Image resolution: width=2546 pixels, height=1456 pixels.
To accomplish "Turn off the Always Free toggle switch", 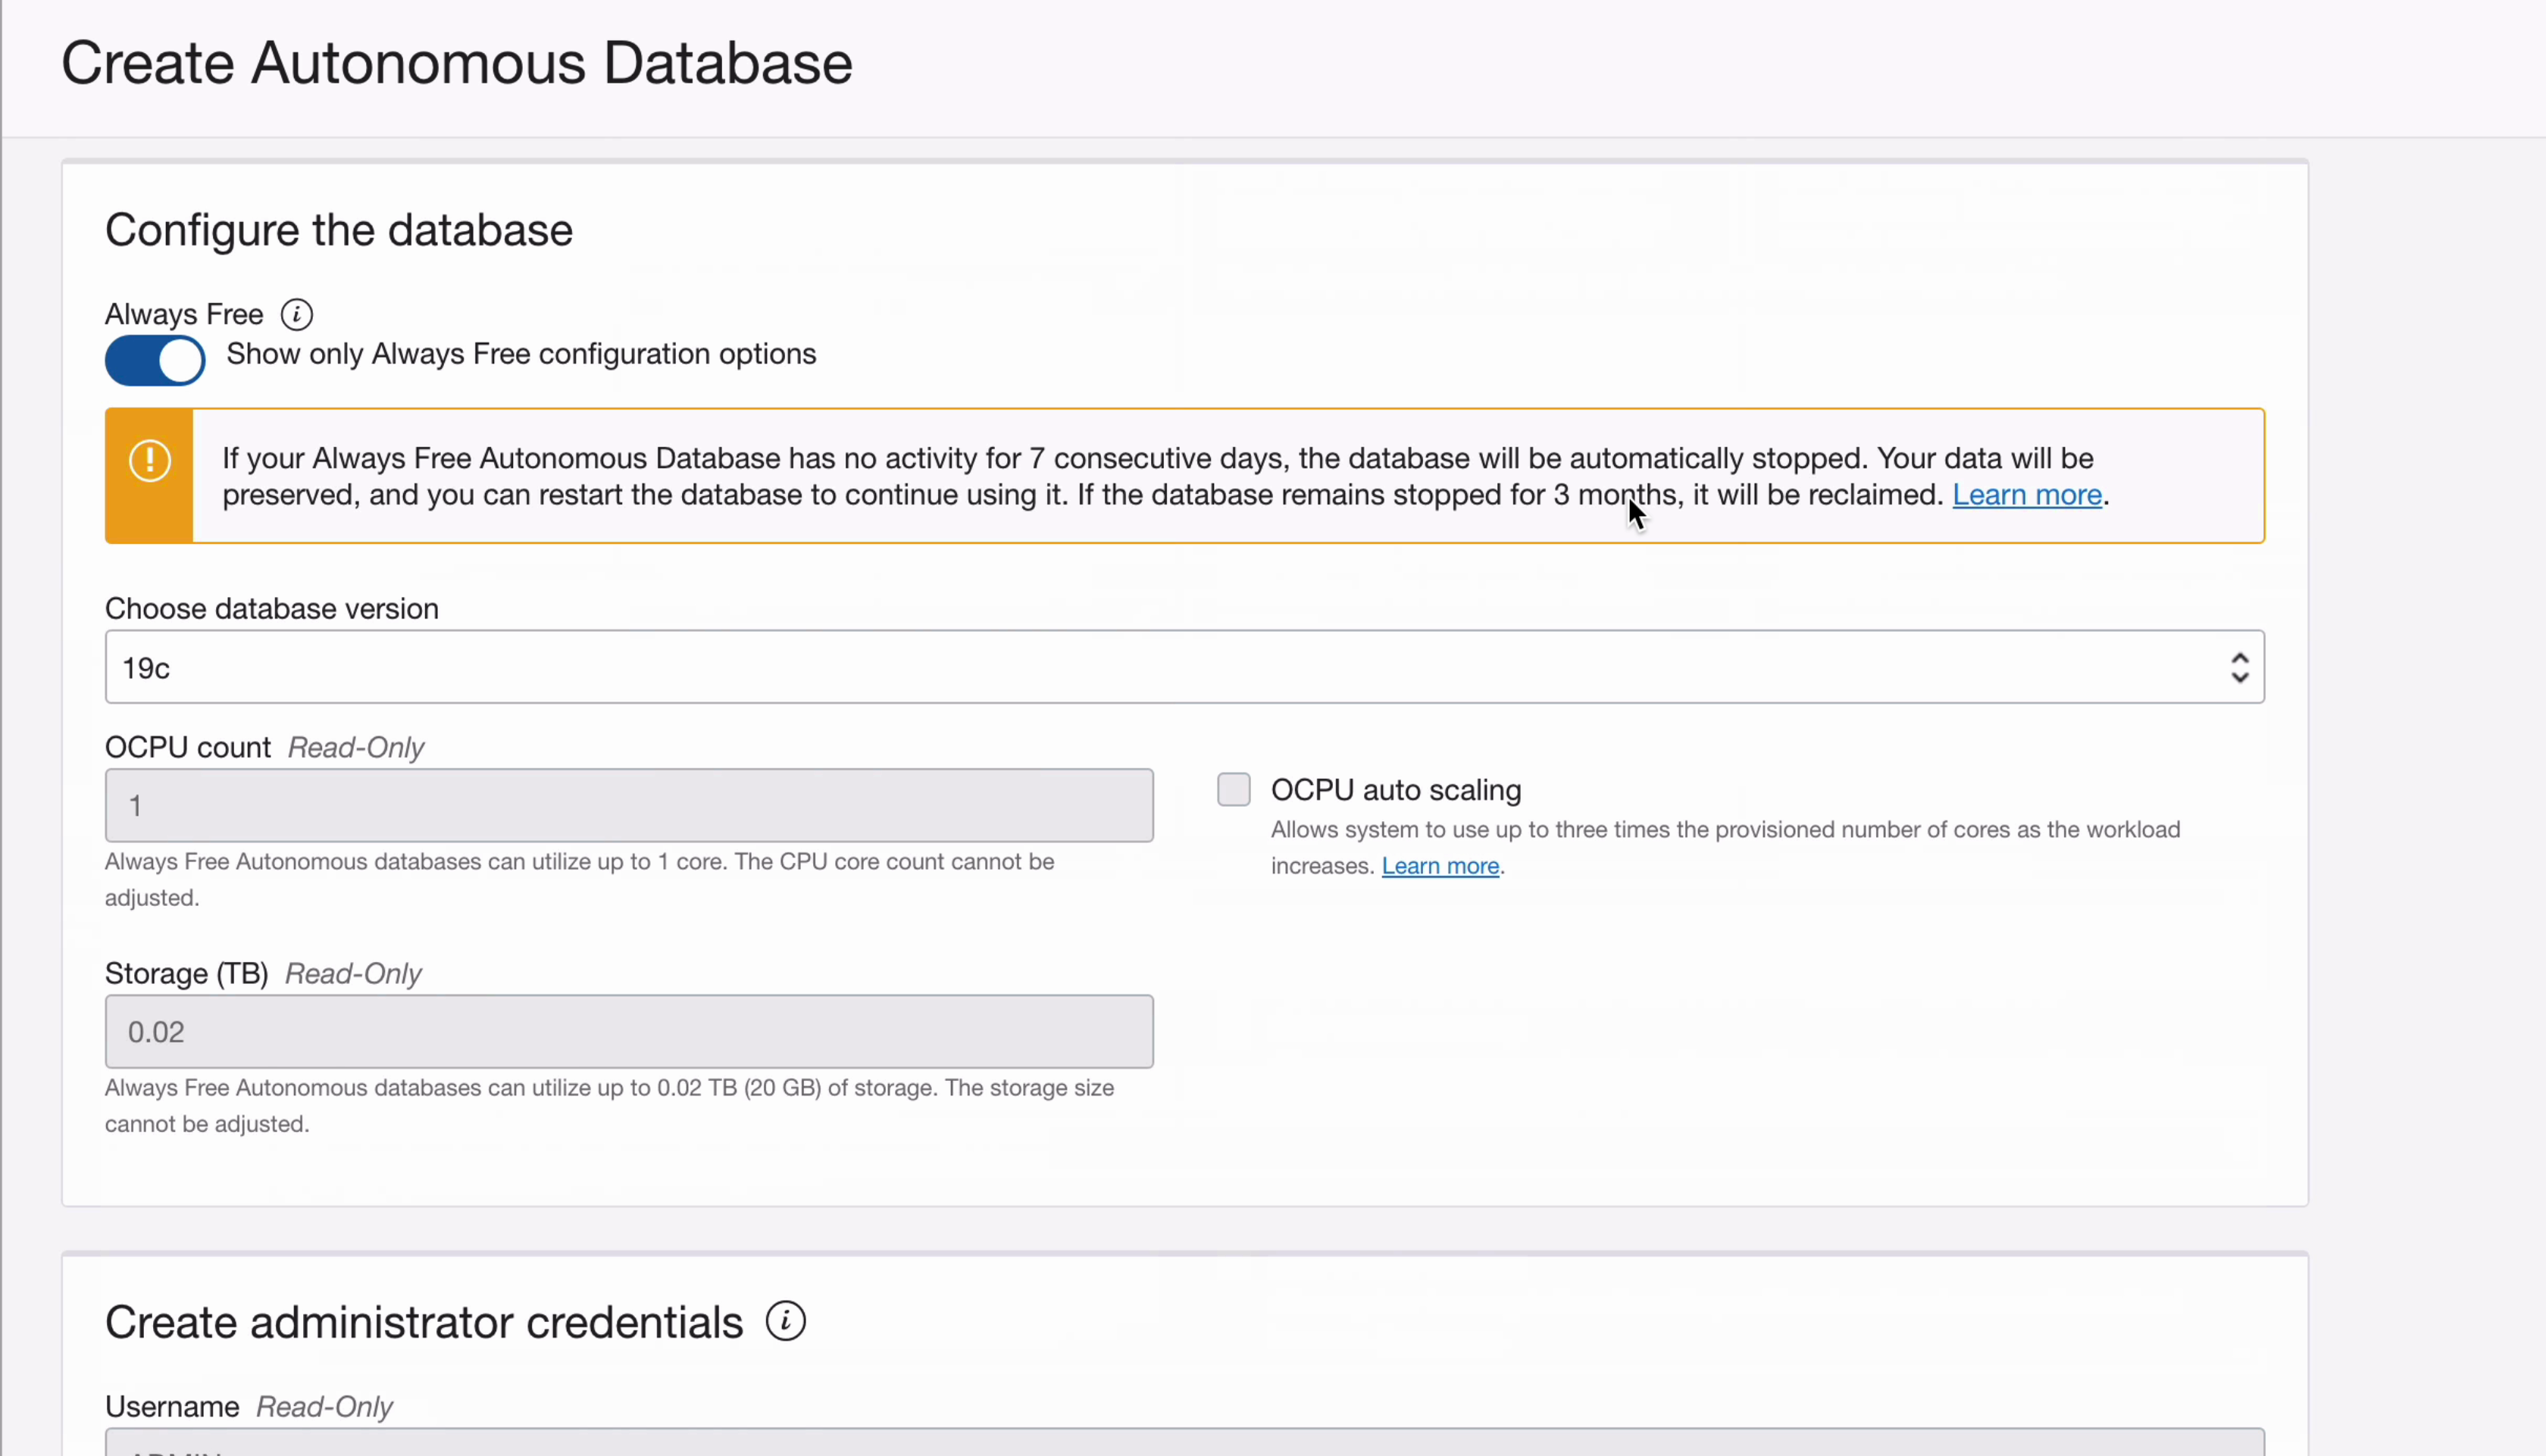I will point(155,360).
